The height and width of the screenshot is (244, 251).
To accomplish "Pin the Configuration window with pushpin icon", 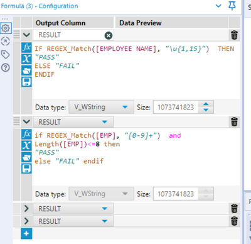I will coord(232,6).
